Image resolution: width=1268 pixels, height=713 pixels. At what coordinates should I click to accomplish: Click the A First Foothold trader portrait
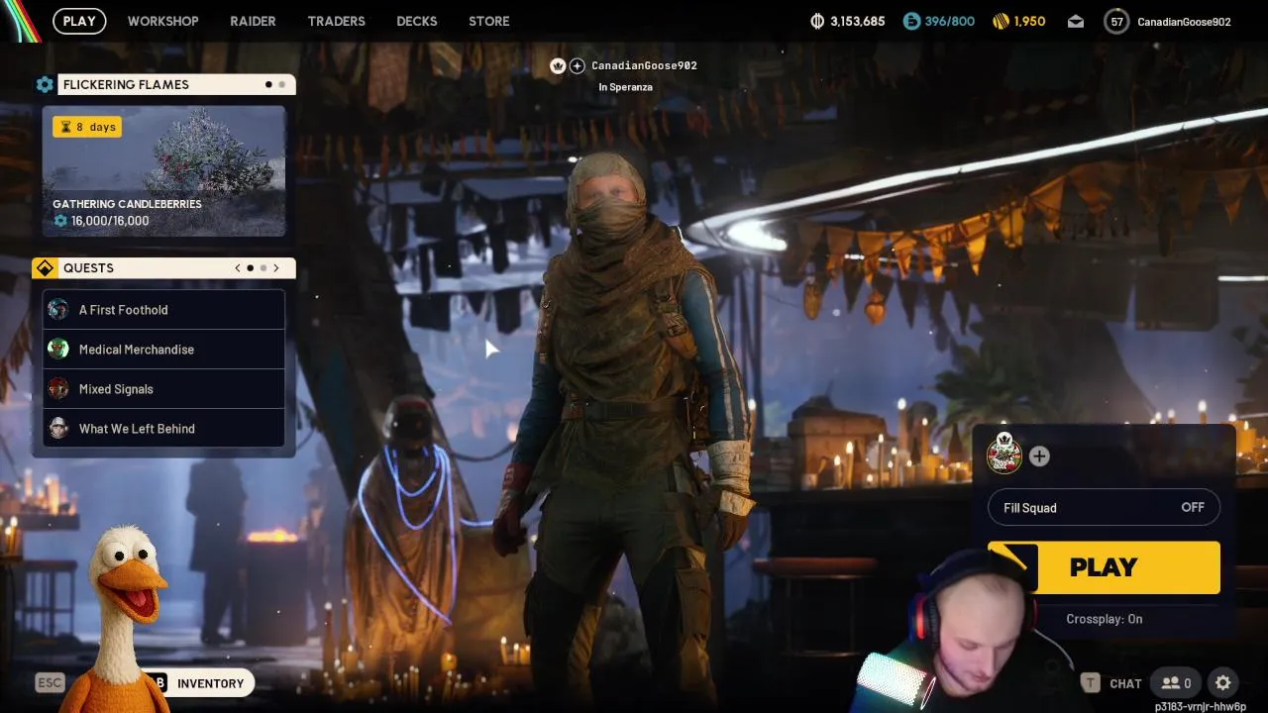point(58,309)
